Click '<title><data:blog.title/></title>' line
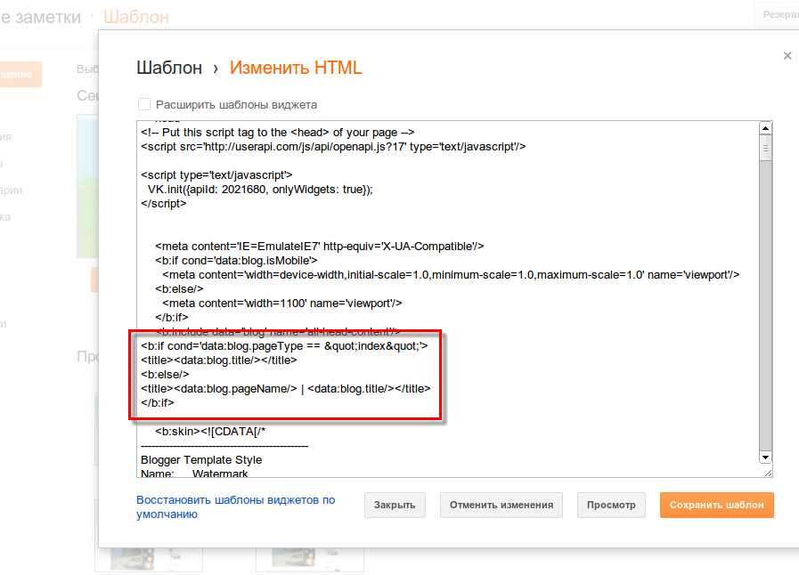799x575 pixels. tap(218, 360)
